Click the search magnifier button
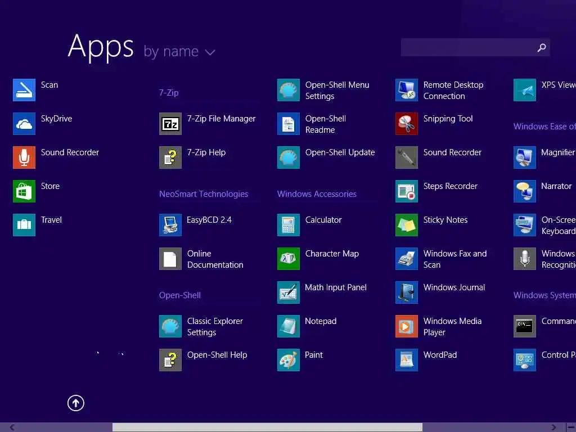Screen dimensions: 576x432 (542, 47)
